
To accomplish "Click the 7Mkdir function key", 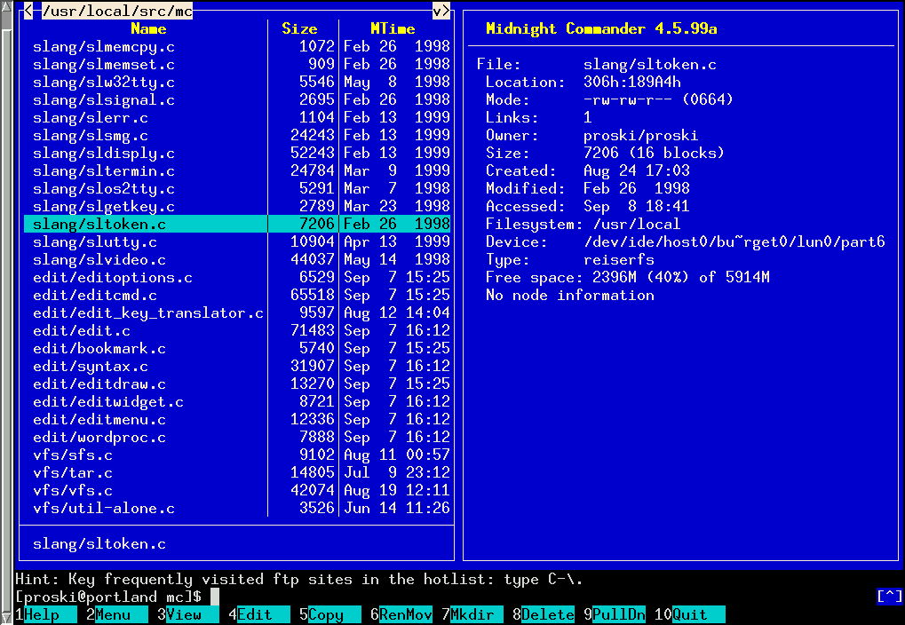I will [472, 614].
